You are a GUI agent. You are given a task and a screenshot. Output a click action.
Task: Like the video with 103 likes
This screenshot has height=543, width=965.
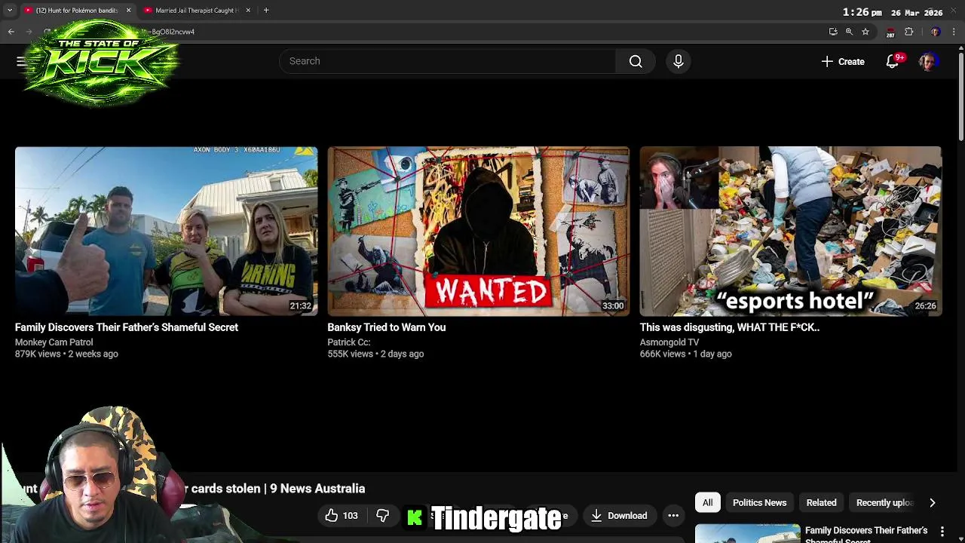(342, 516)
